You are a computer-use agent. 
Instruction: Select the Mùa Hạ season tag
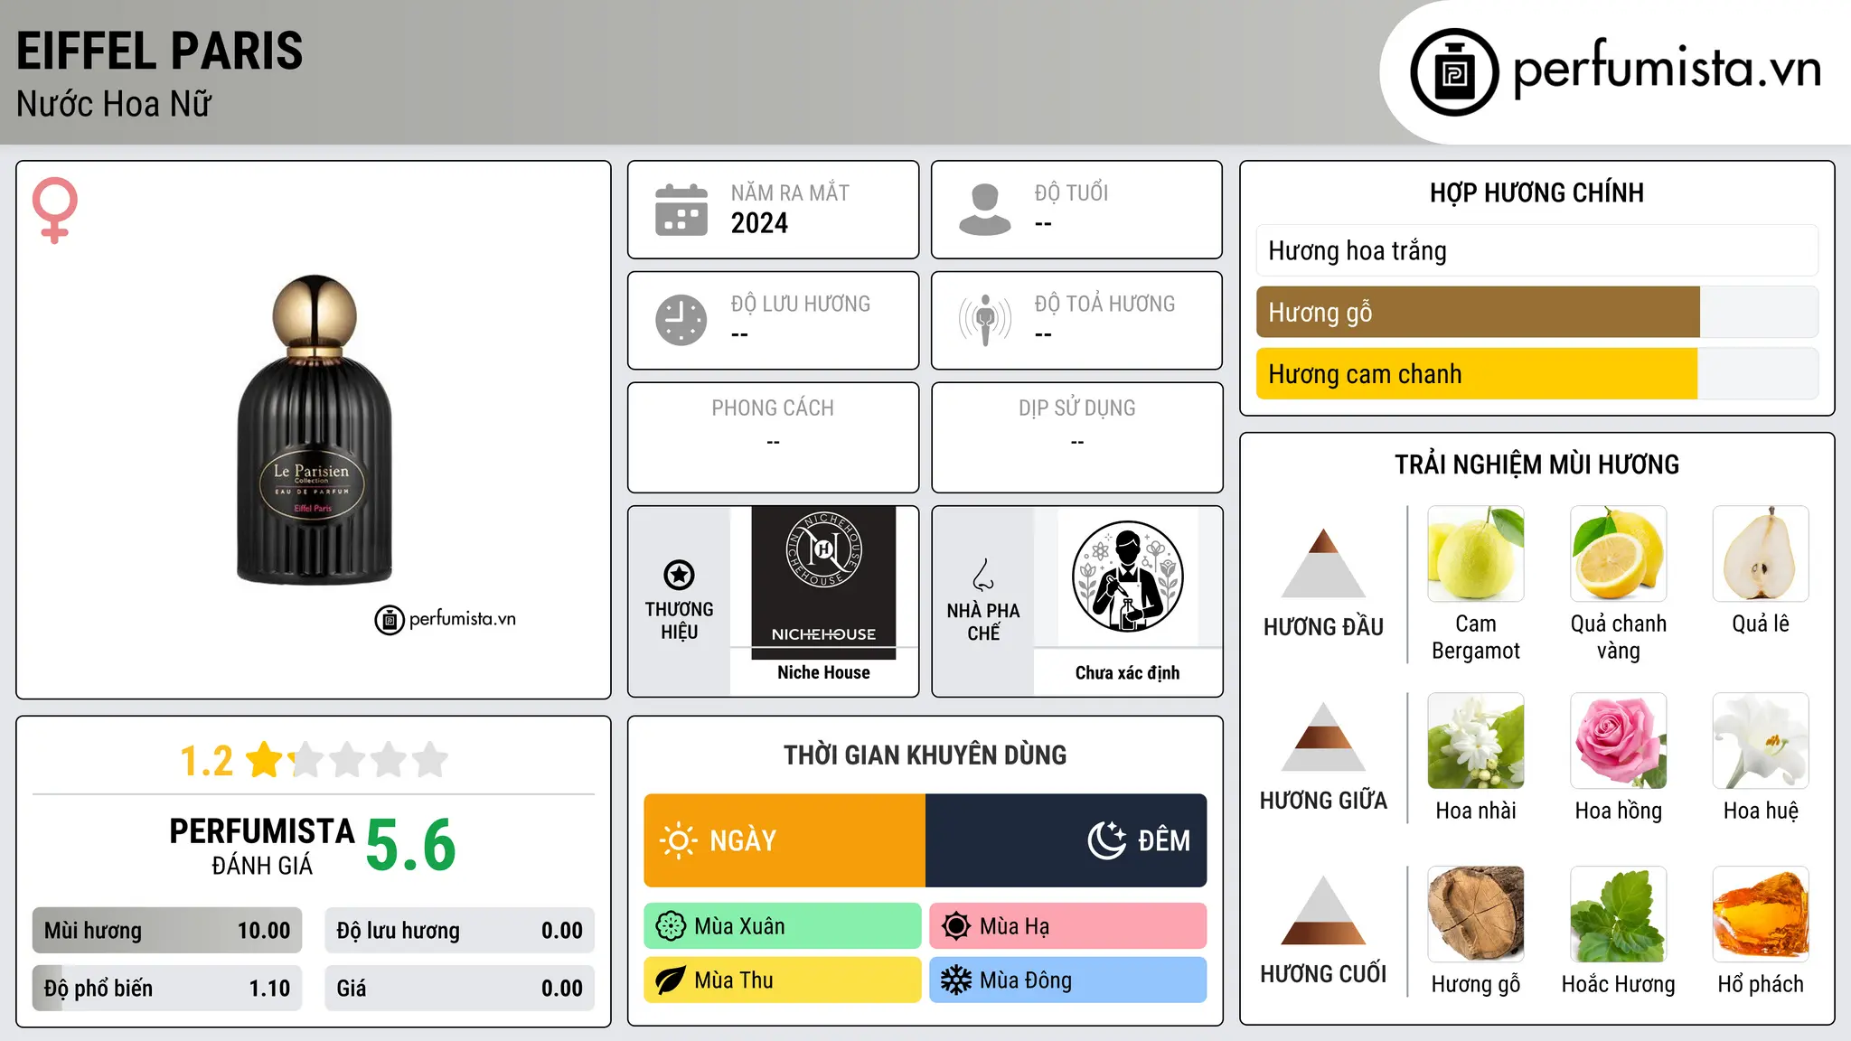pos(1068,926)
